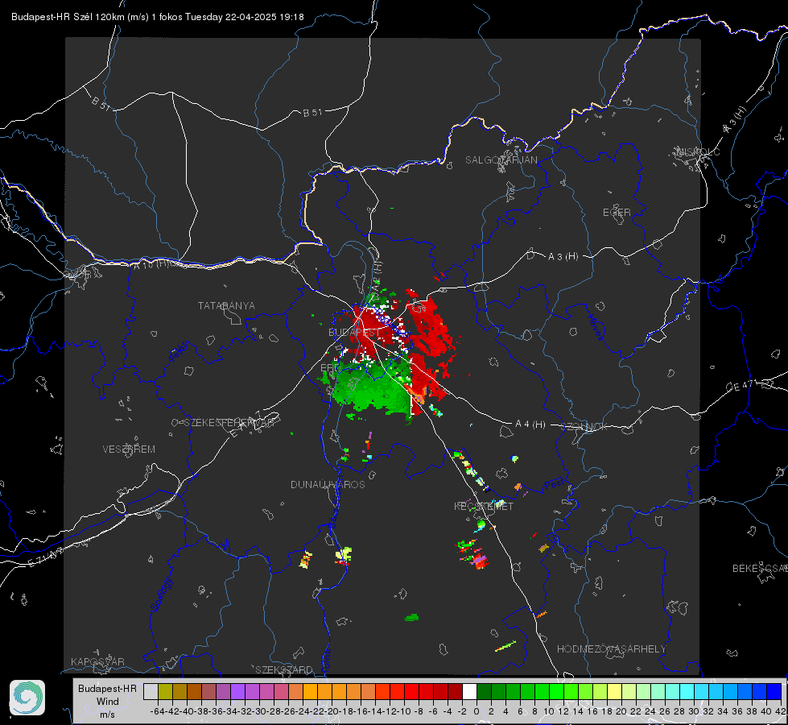Viewport: 788px width, 725px height.
Task: Select the DUNAUJVAROS city label
Action: (x=328, y=484)
